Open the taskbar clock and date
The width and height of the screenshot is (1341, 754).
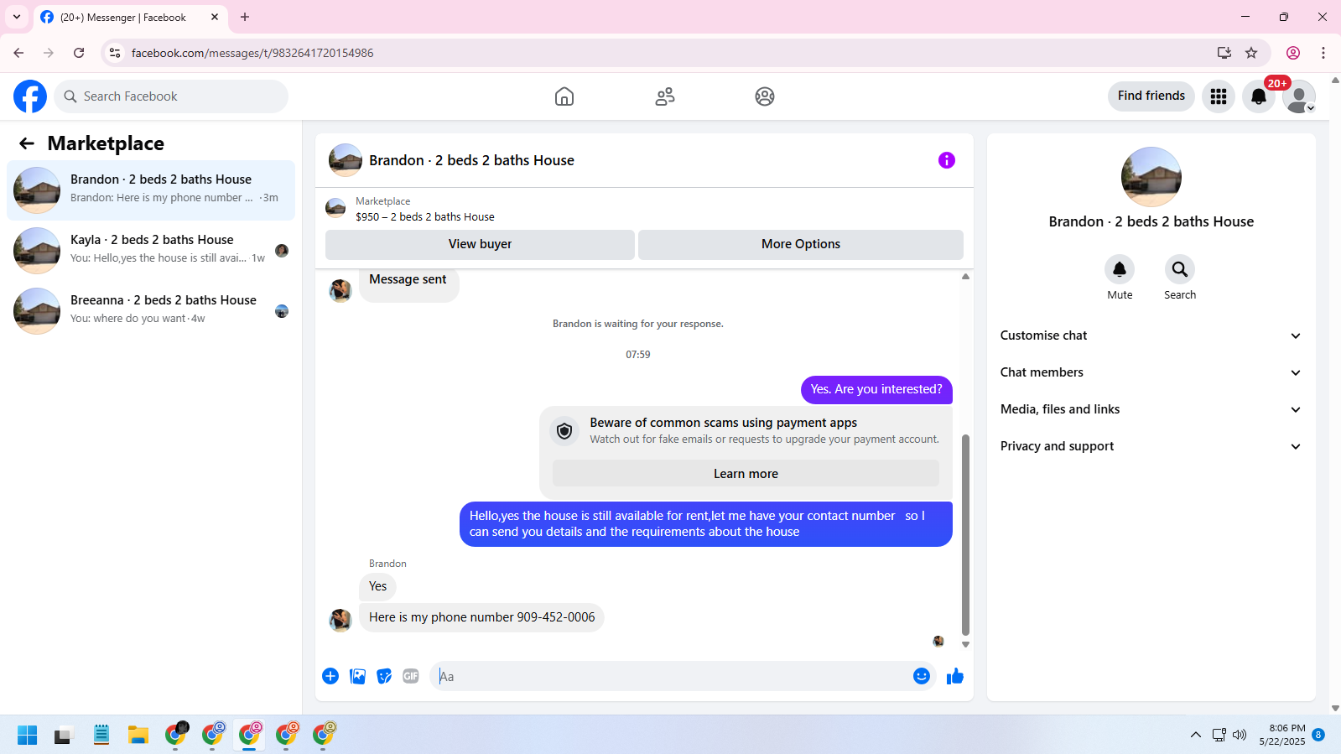1281,736
